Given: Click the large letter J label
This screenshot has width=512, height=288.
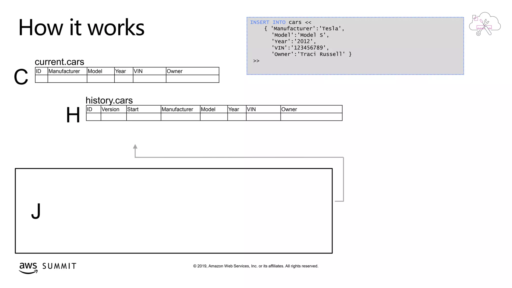Looking at the screenshot, I should 36,211.
